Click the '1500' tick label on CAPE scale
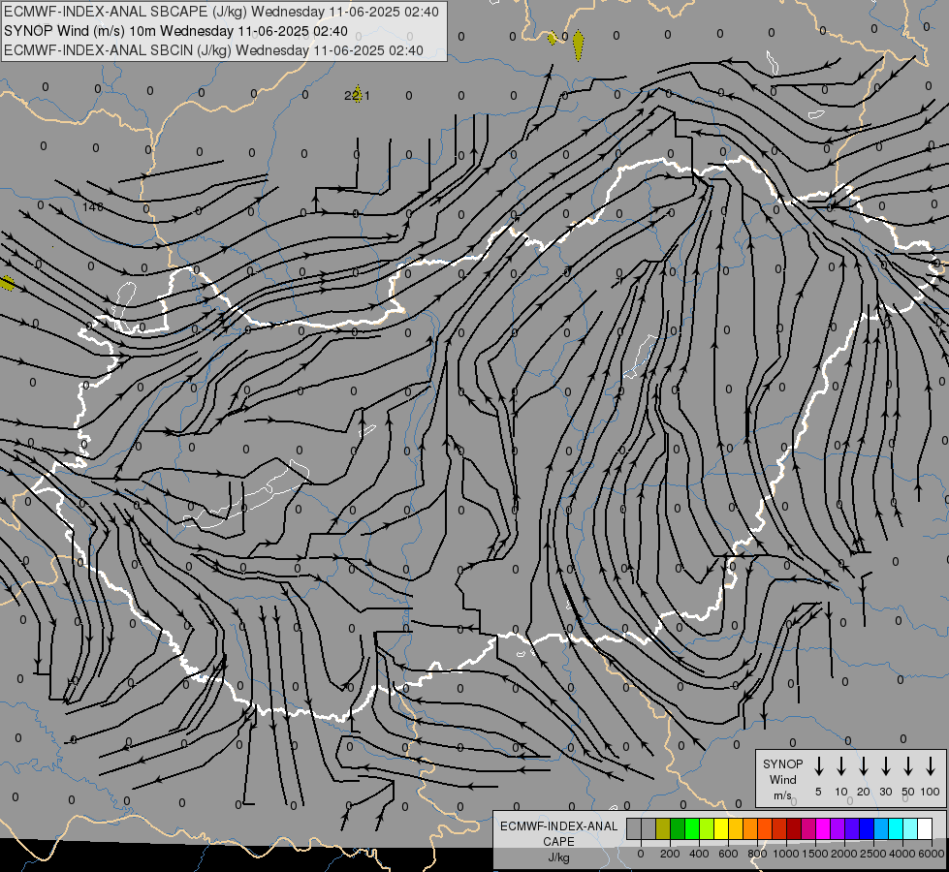 (815, 854)
